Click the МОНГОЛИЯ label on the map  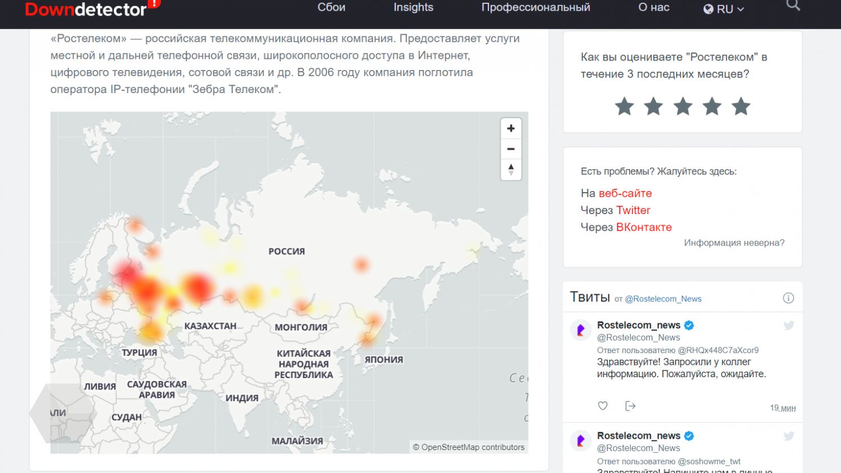click(301, 327)
